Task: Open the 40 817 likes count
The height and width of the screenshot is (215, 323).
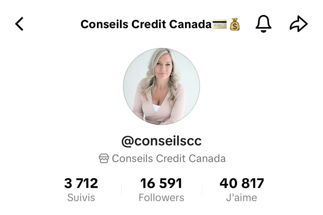Action: [242, 184]
